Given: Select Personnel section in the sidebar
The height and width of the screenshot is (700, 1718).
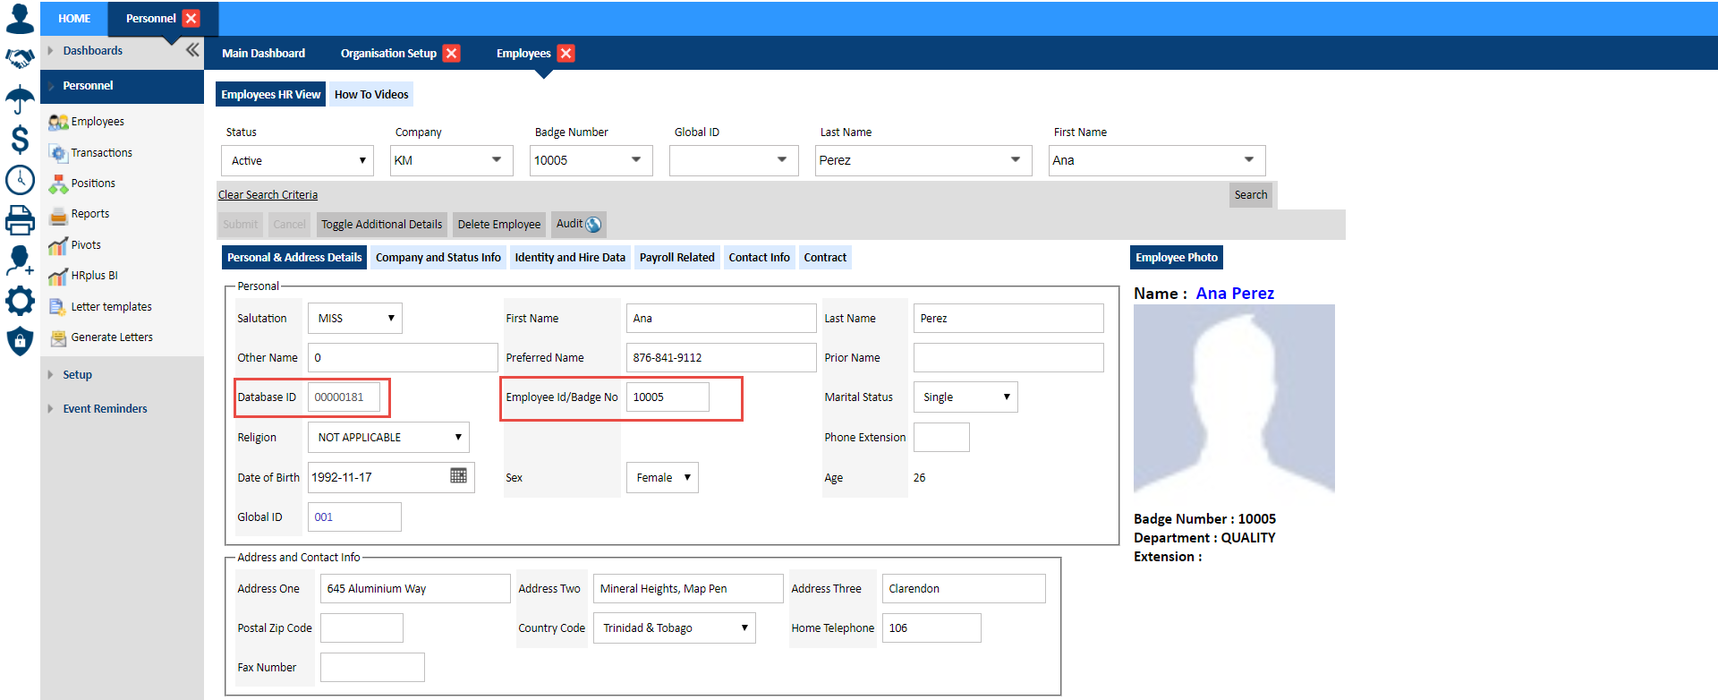Looking at the screenshot, I should click(123, 86).
